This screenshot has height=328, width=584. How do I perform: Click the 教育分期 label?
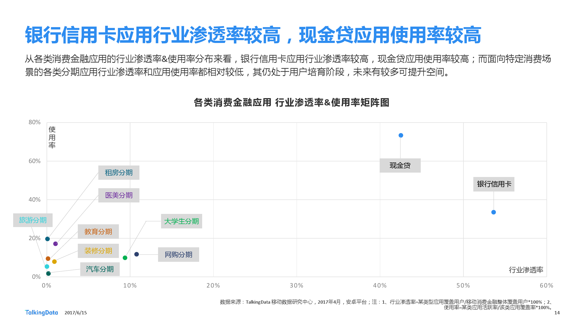click(98, 232)
